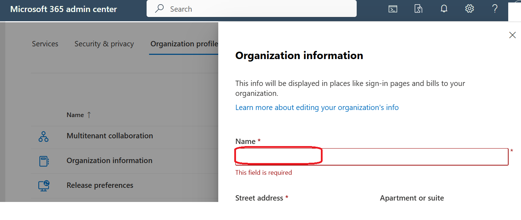The image size is (521, 220).
Task: Toggle the Name column sort order
Action: click(x=79, y=115)
